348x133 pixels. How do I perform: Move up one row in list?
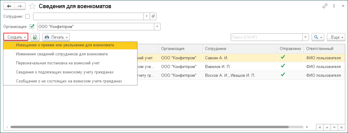click(327, 128)
